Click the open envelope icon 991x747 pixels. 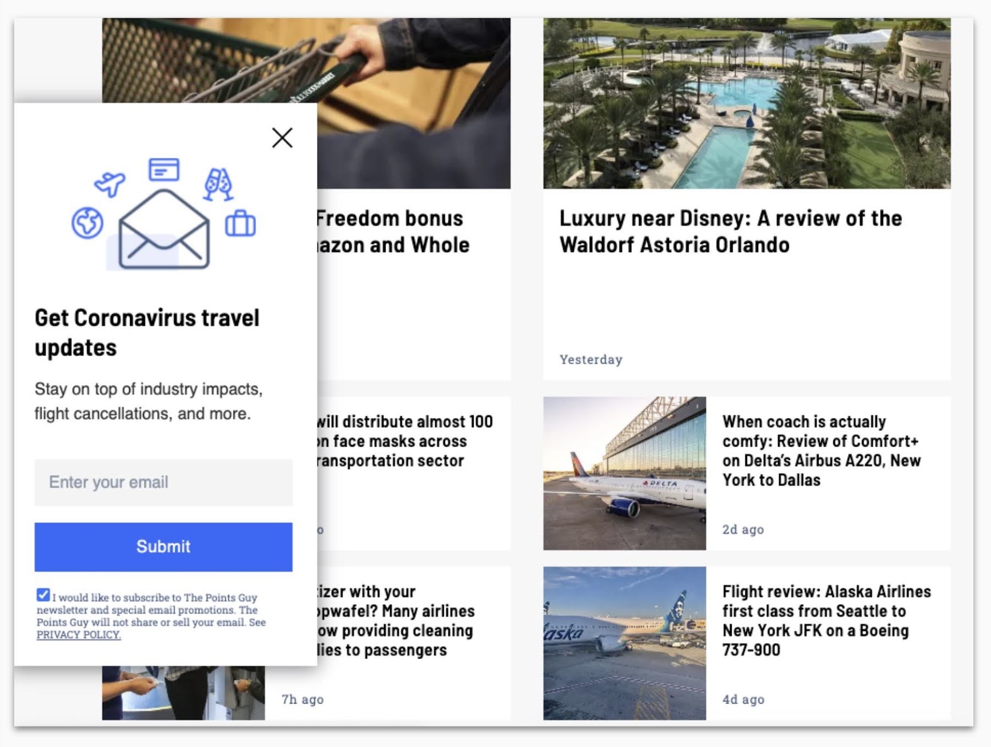coord(164,228)
